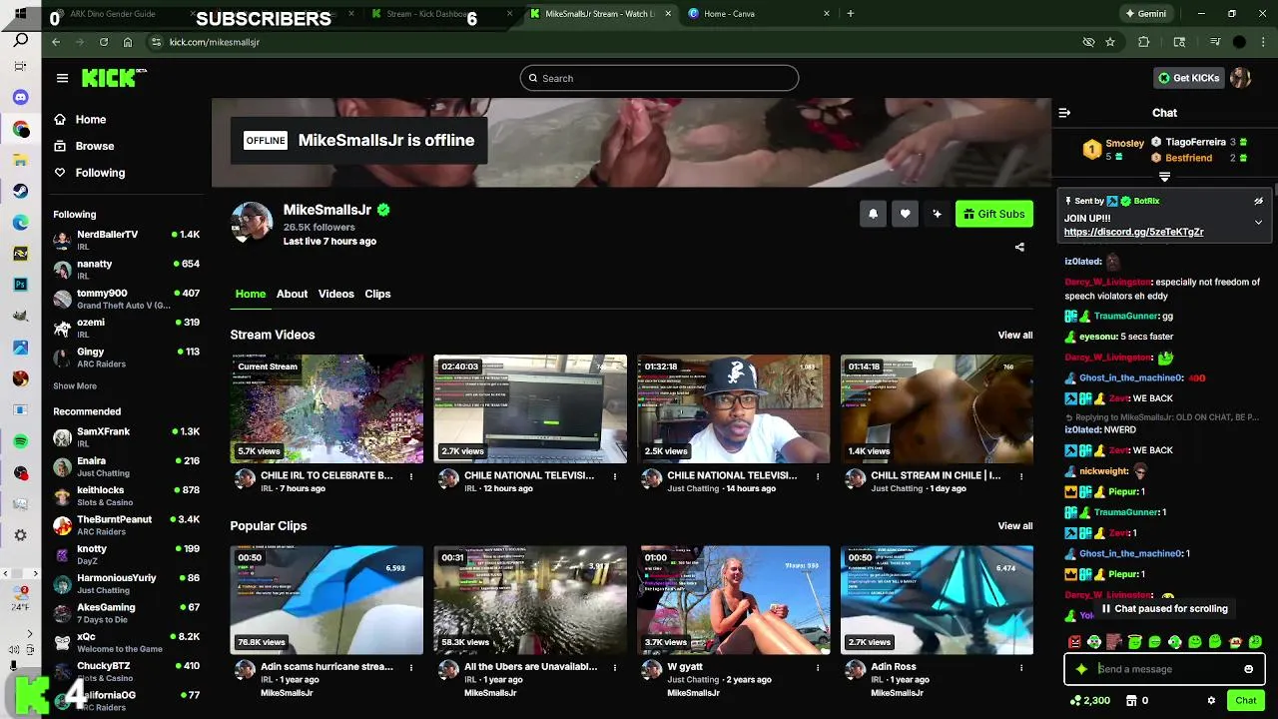This screenshot has height=719, width=1278.
Task: Open chat settings gear icon
Action: click(1211, 701)
